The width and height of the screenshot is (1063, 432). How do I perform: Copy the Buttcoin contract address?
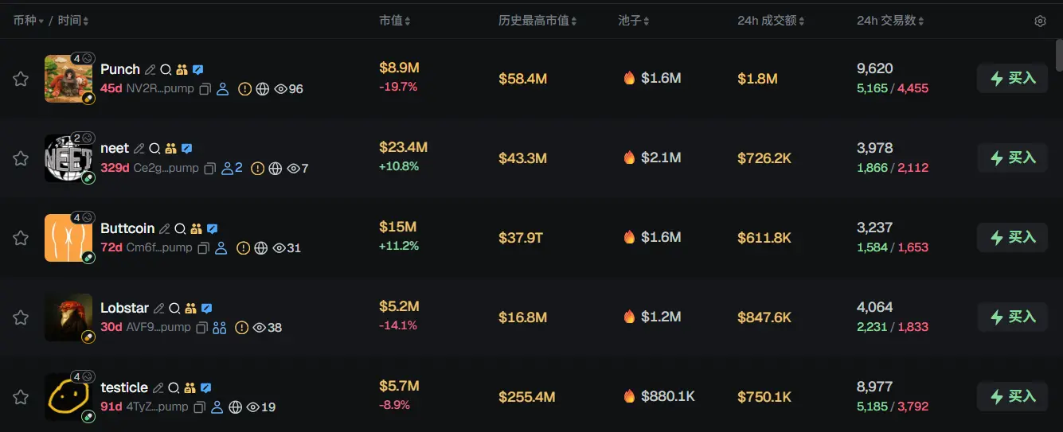[x=203, y=248]
